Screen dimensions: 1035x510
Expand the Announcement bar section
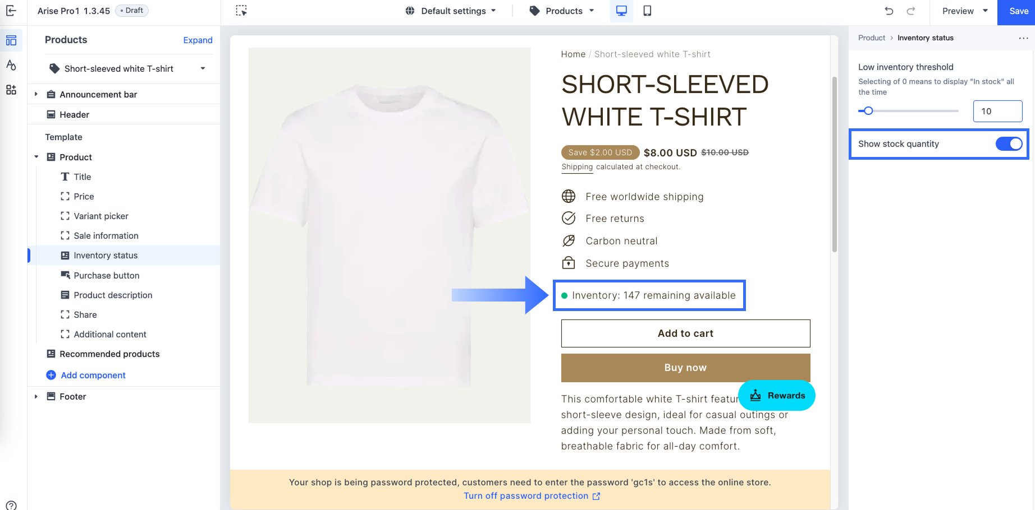pyautogui.click(x=36, y=94)
